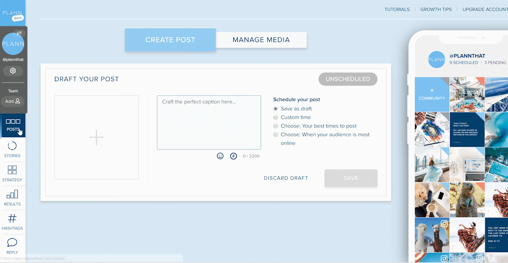Image resolution: width=508 pixels, height=263 pixels.
Task: Open account settings gear icon
Action: click(13, 71)
